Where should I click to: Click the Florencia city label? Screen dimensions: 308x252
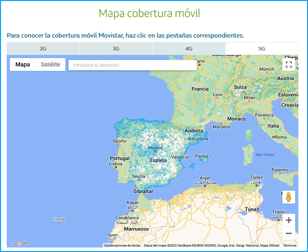(264, 115)
